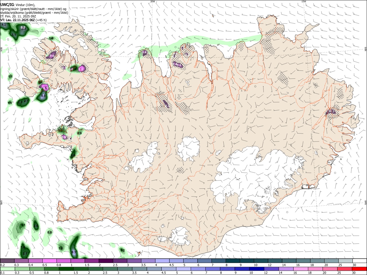
Task: Click the 0.2 label in the upper legend row
Action: pyautogui.click(x=2, y=265)
